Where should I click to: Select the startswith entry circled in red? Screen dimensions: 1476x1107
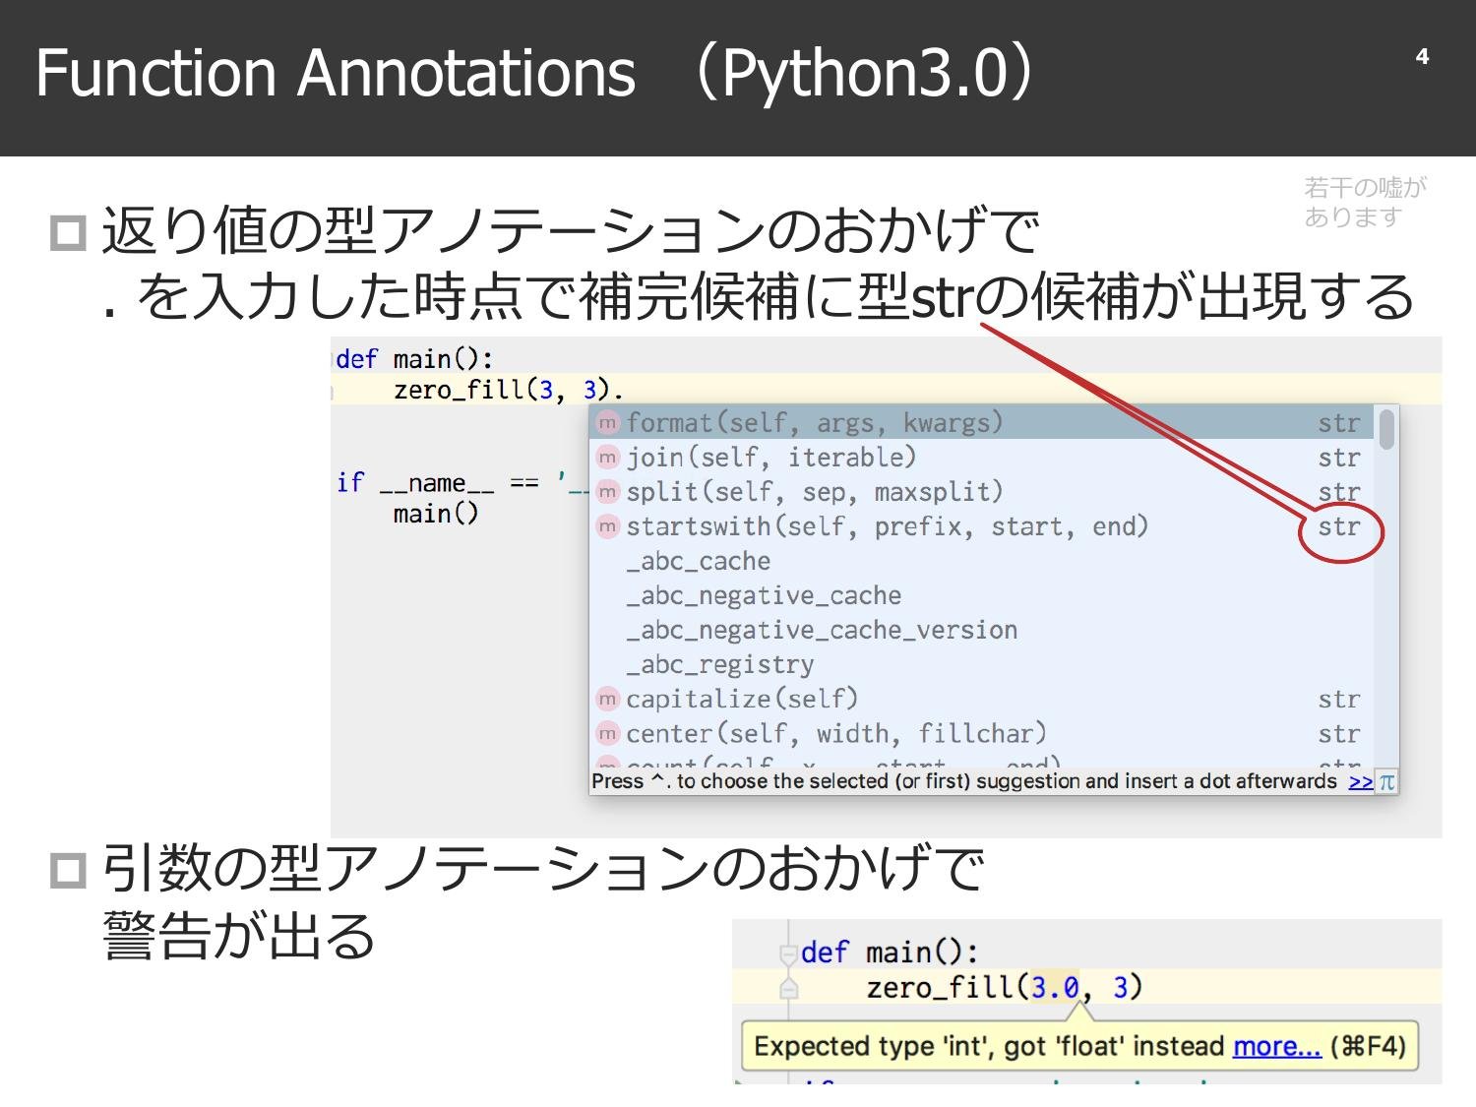(x=886, y=526)
